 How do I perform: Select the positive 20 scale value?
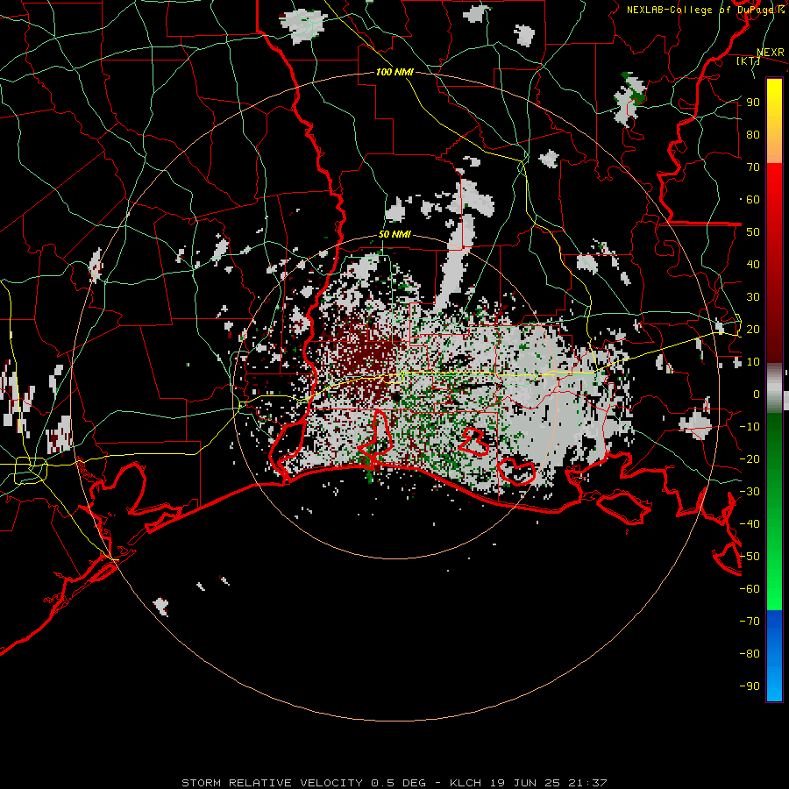(753, 329)
